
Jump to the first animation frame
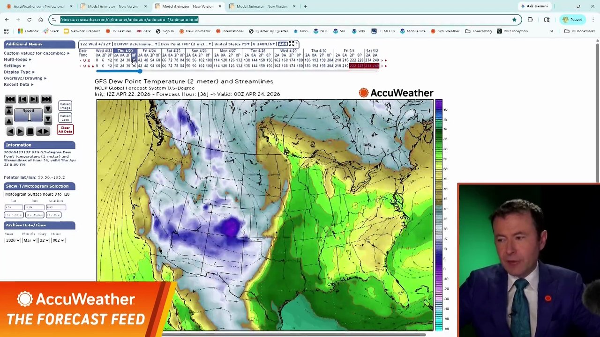click(x=10, y=99)
